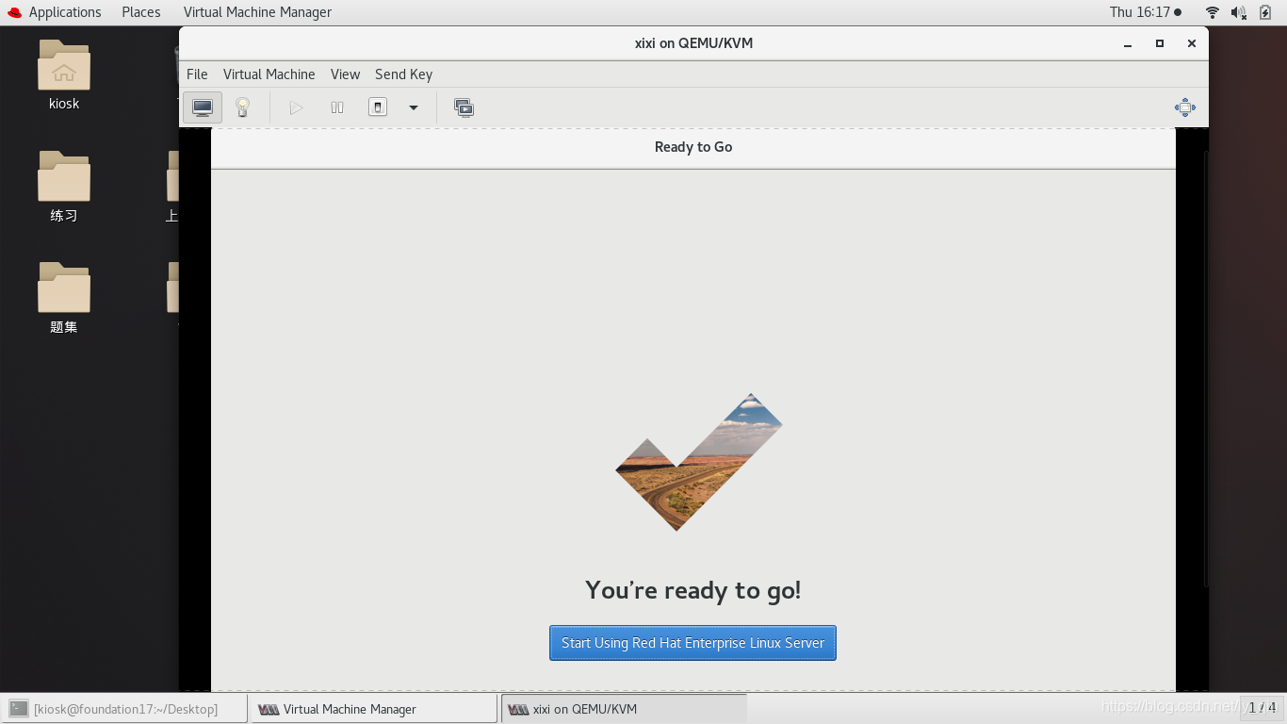This screenshot has width=1287, height=724.
Task: Show virtual hardware details lightbulb icon
Action: (x=242, y=107)
